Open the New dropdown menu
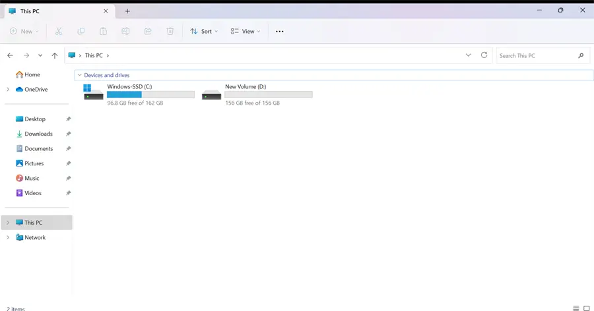594x311 pixels. tap(24, 32)
